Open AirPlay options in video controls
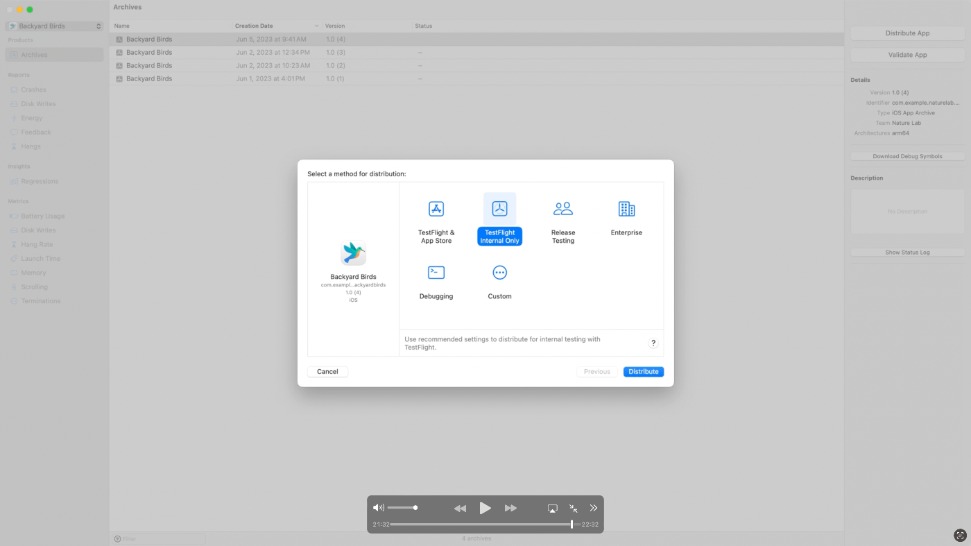Screen dimensions: 971x546 coord(553,509)
